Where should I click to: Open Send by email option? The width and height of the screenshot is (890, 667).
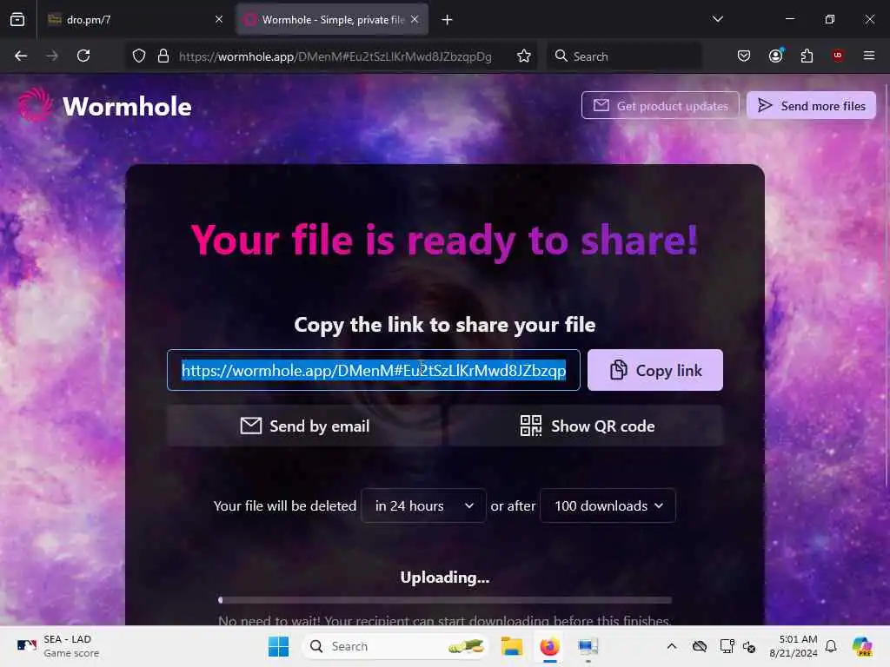[304, 426]
